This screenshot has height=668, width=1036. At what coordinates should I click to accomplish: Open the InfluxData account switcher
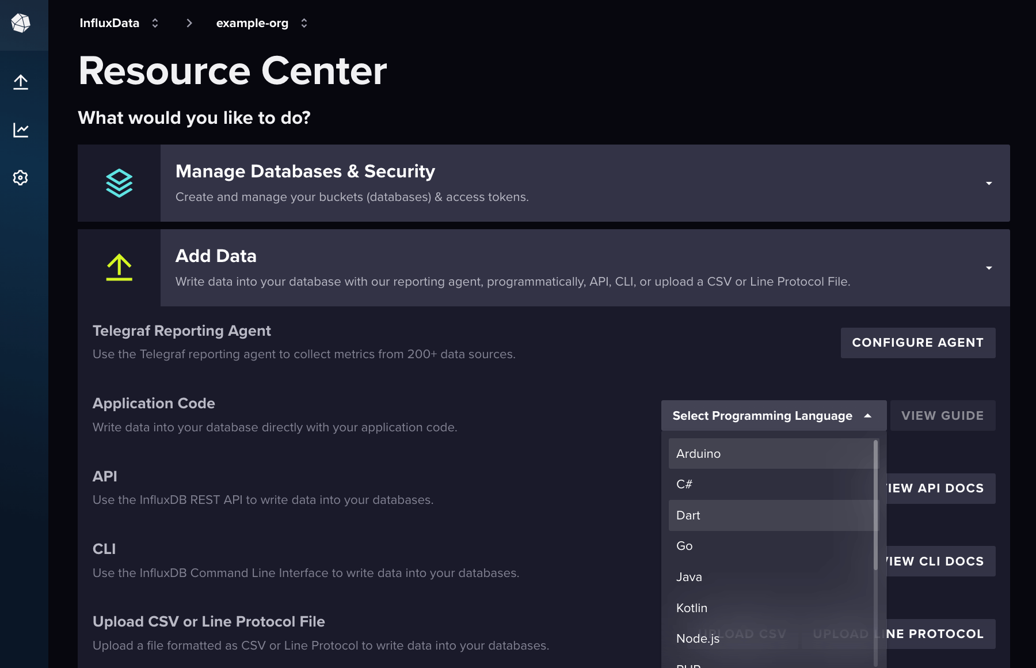click(x=119, y=23)
